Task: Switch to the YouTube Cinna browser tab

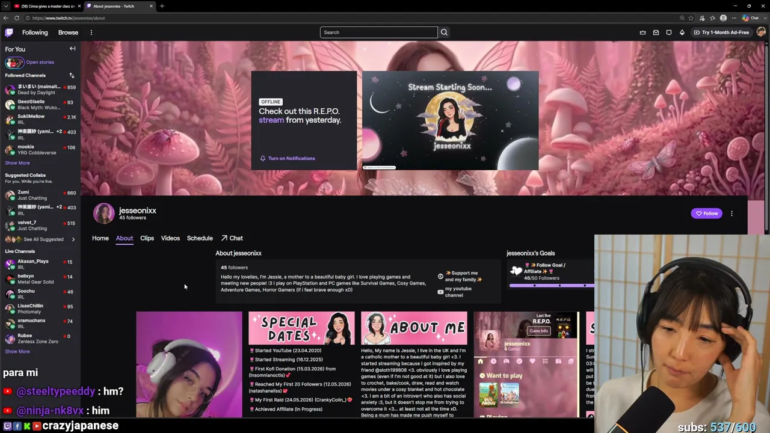Action: pyautogui.click(x=47, y=6)
